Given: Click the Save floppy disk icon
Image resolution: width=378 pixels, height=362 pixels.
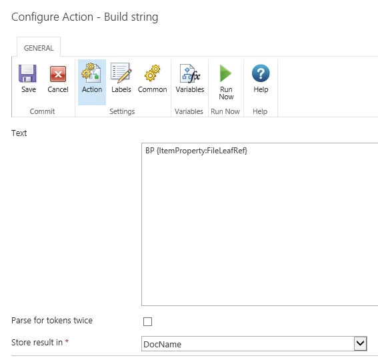Looking at the screenshot, I should pyautogui.click(x=28, y=73).
